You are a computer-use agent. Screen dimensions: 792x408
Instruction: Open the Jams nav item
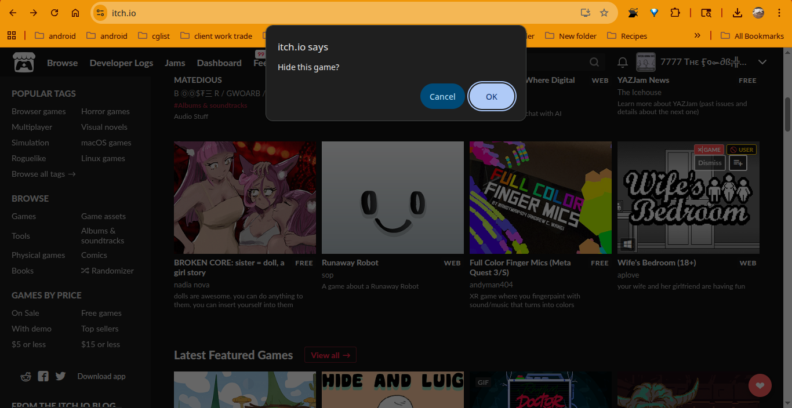click(175, 63)
